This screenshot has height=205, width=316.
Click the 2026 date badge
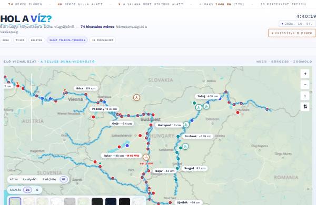[x=298, y=24]
